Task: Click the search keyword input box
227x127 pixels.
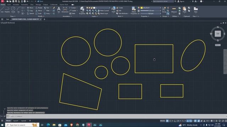Action: click(163, 1)
